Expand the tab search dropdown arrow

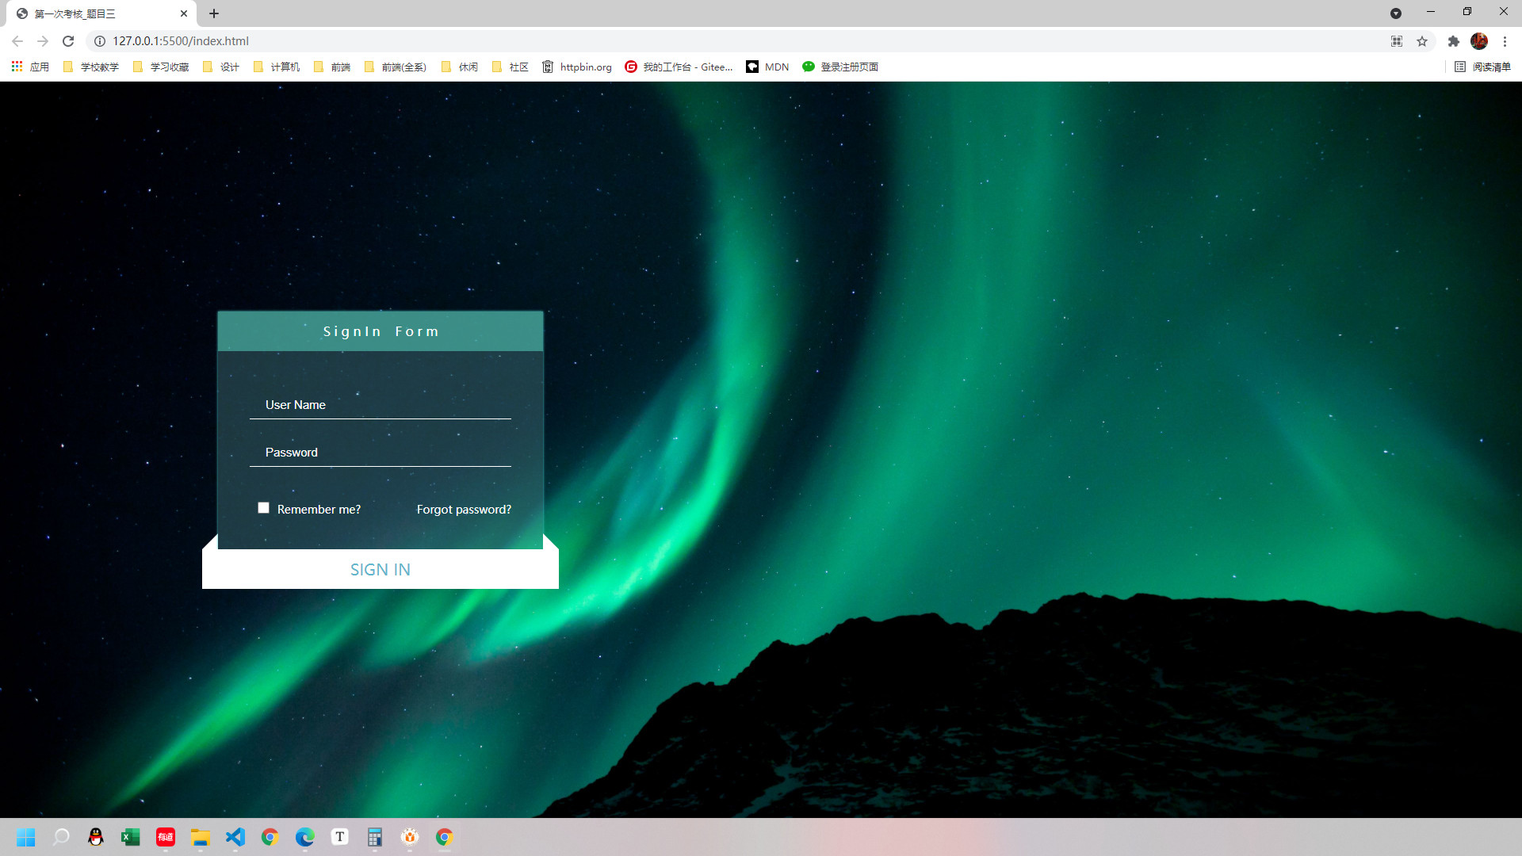click(x=1395, y=13)
